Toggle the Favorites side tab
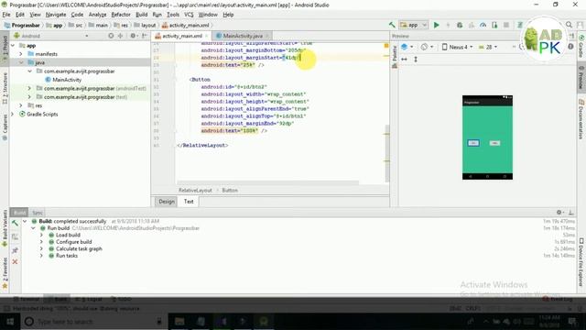Viewport: 586px width, 330px height. (5, 273)
